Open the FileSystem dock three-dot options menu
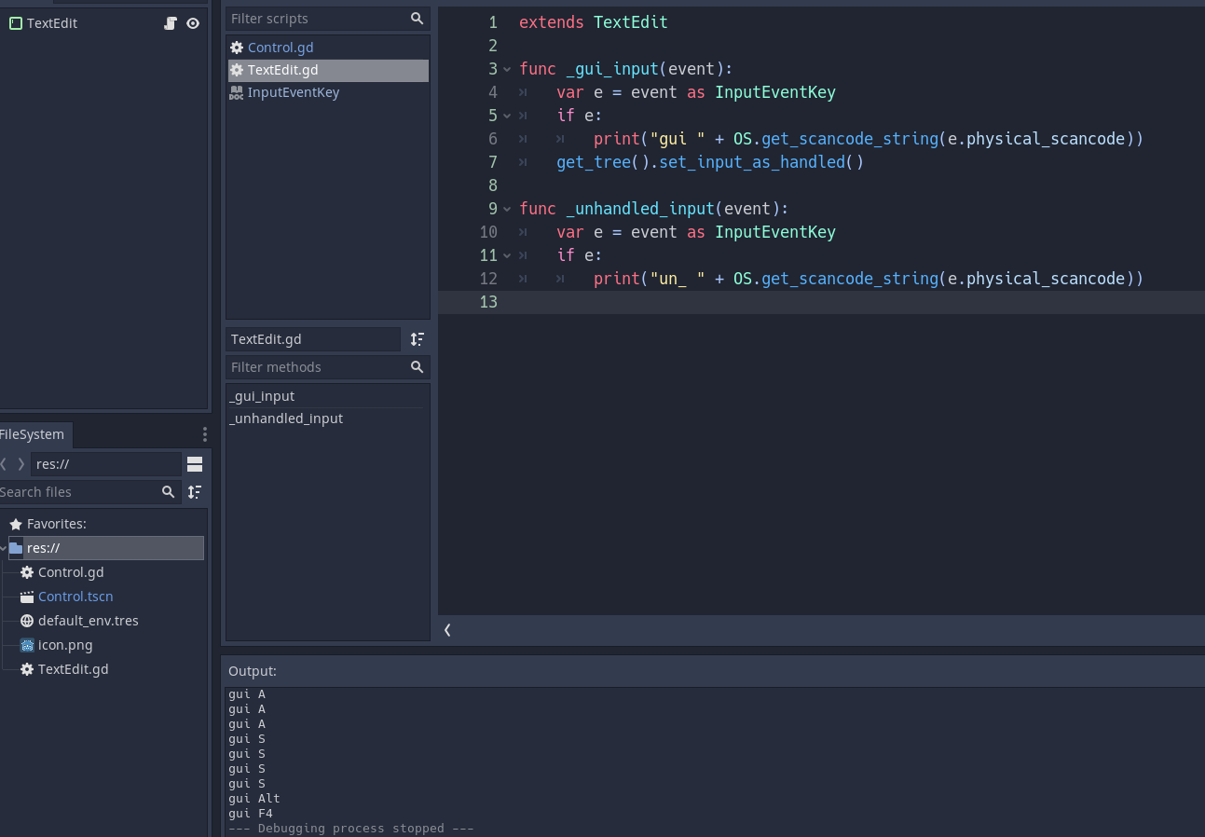The height and width of the screenshot is (837, 1205). (x=205, y=434)
